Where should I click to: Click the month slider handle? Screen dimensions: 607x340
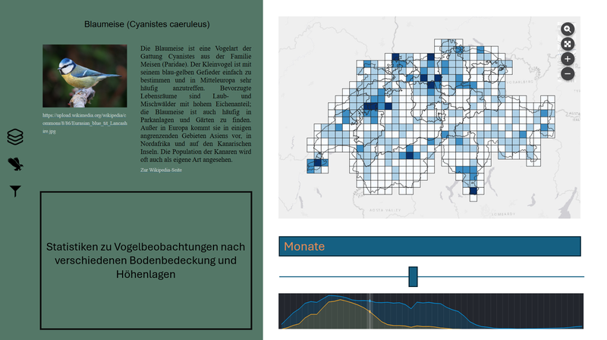(x=414, y=276)
